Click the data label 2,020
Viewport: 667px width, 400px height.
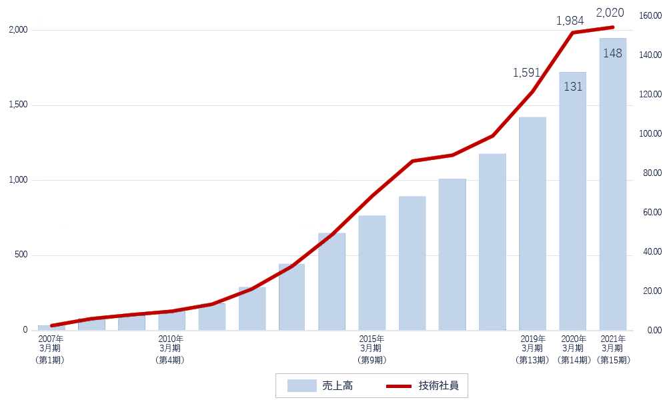(610, 13)
